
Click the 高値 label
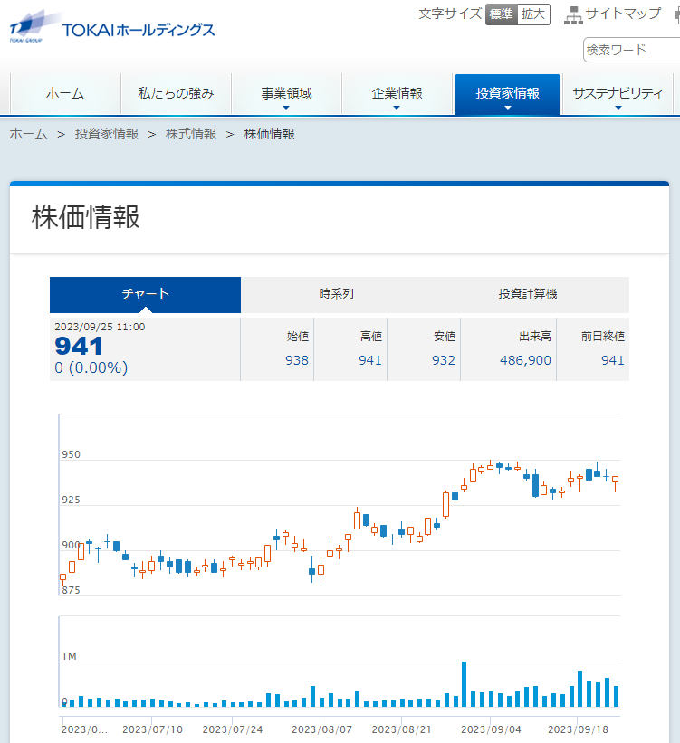click(x=371, y=337)
